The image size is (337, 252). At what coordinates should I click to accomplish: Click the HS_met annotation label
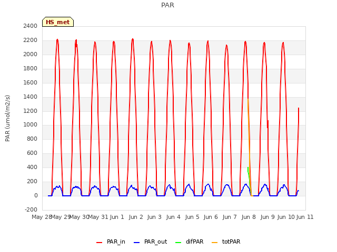click(x=58, y=22)
